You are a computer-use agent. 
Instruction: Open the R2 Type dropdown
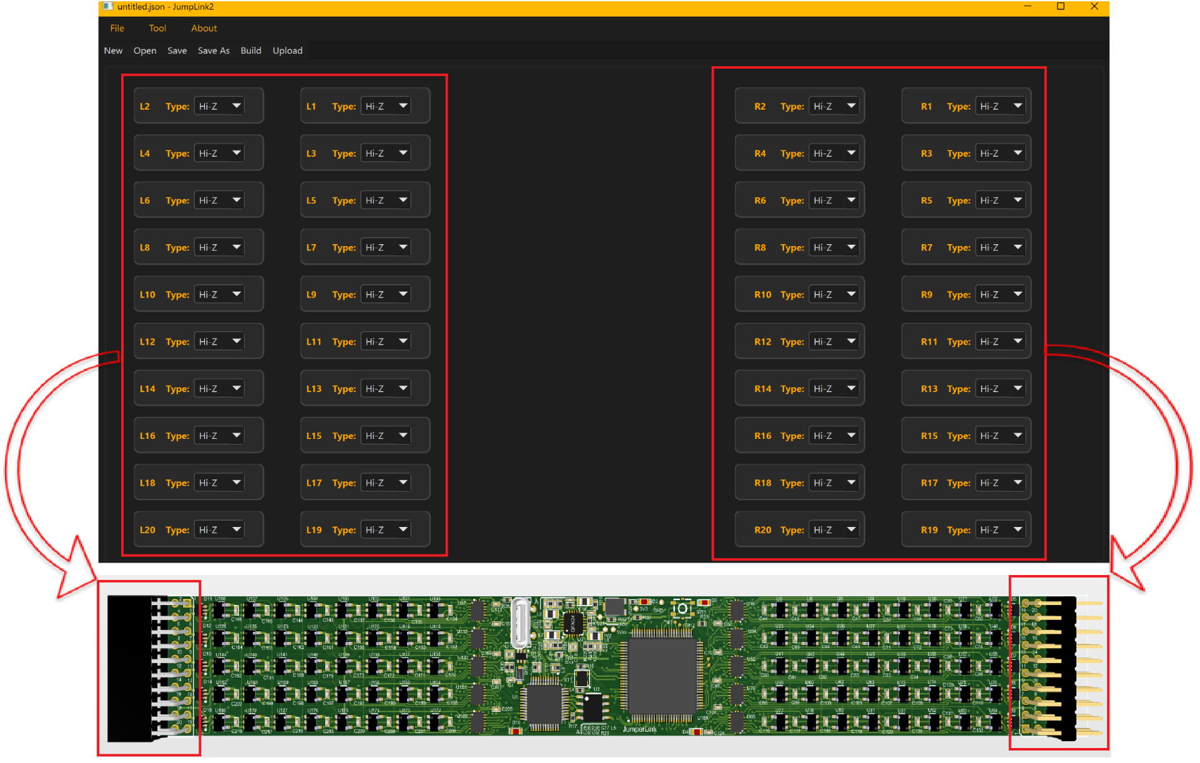pyautogui.click(x=834, y=106)
